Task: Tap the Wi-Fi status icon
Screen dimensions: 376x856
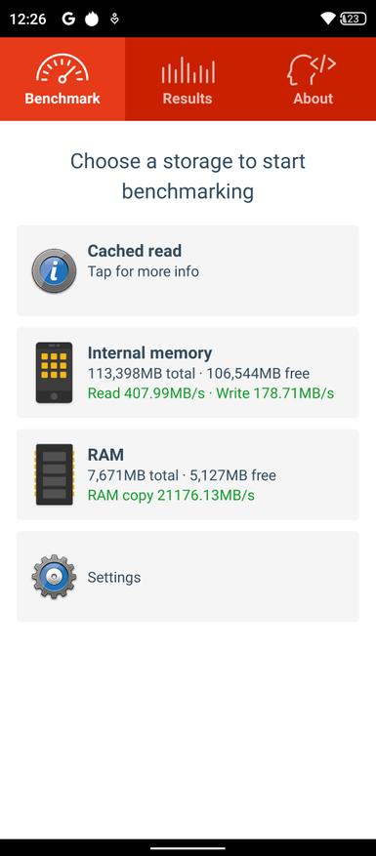Action: point(327,20)
